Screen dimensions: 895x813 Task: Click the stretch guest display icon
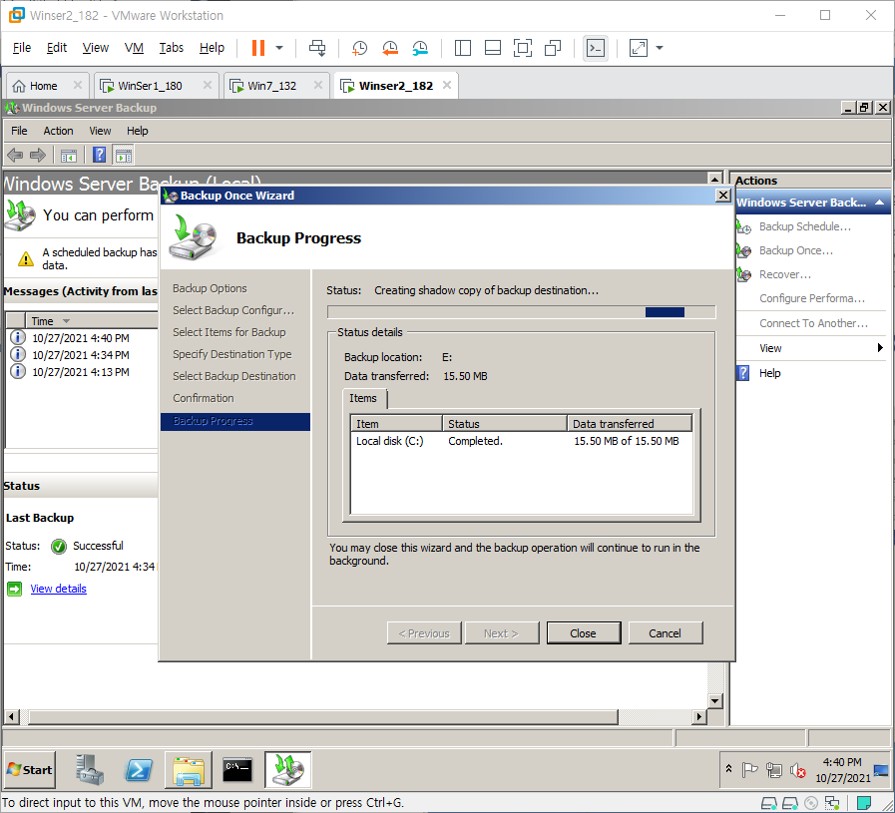point(639,48)
